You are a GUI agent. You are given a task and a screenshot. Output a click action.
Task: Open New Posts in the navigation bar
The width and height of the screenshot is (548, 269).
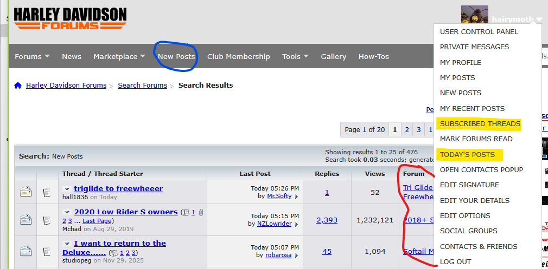pyautogui.click(x=176, y=56)
